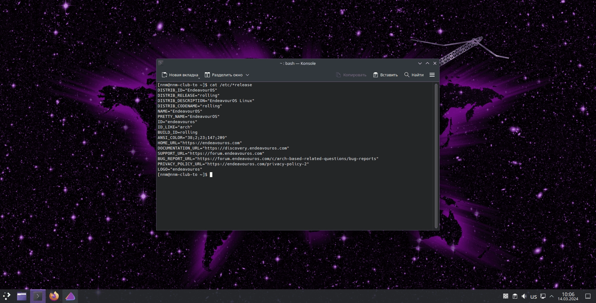
Task: Launch Firefox from the taskbar
Action: pos(54,296)
